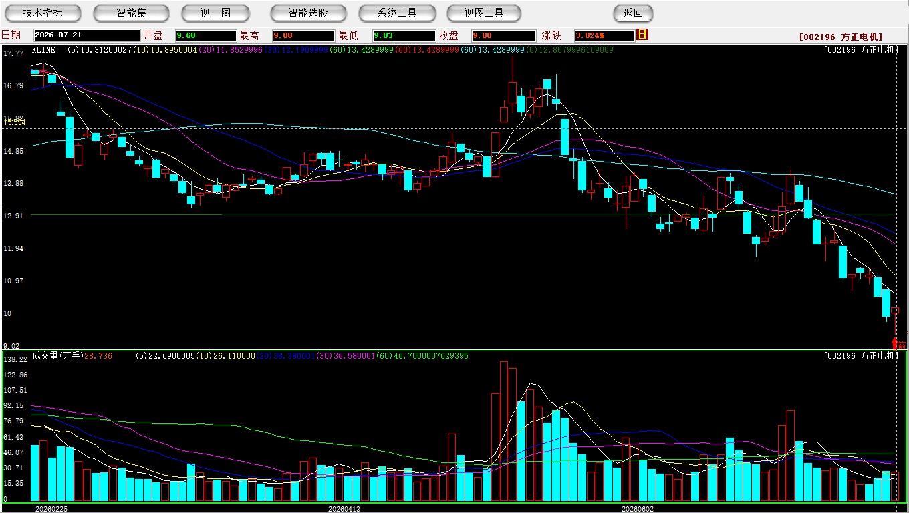Select the 开盘 value 9.68 field
Viewport: 909px width, 513px height.
click(206, 36)
